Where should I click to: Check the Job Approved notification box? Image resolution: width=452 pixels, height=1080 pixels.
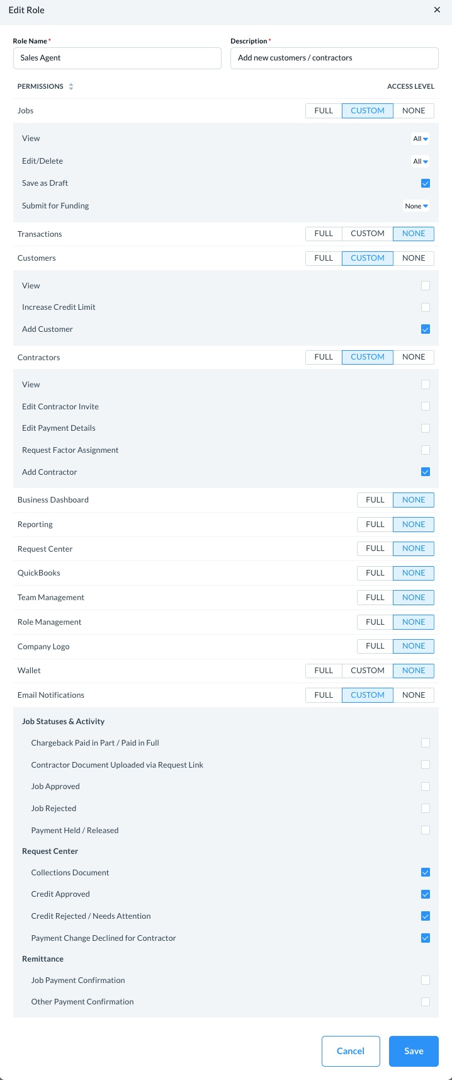(426, 787)
